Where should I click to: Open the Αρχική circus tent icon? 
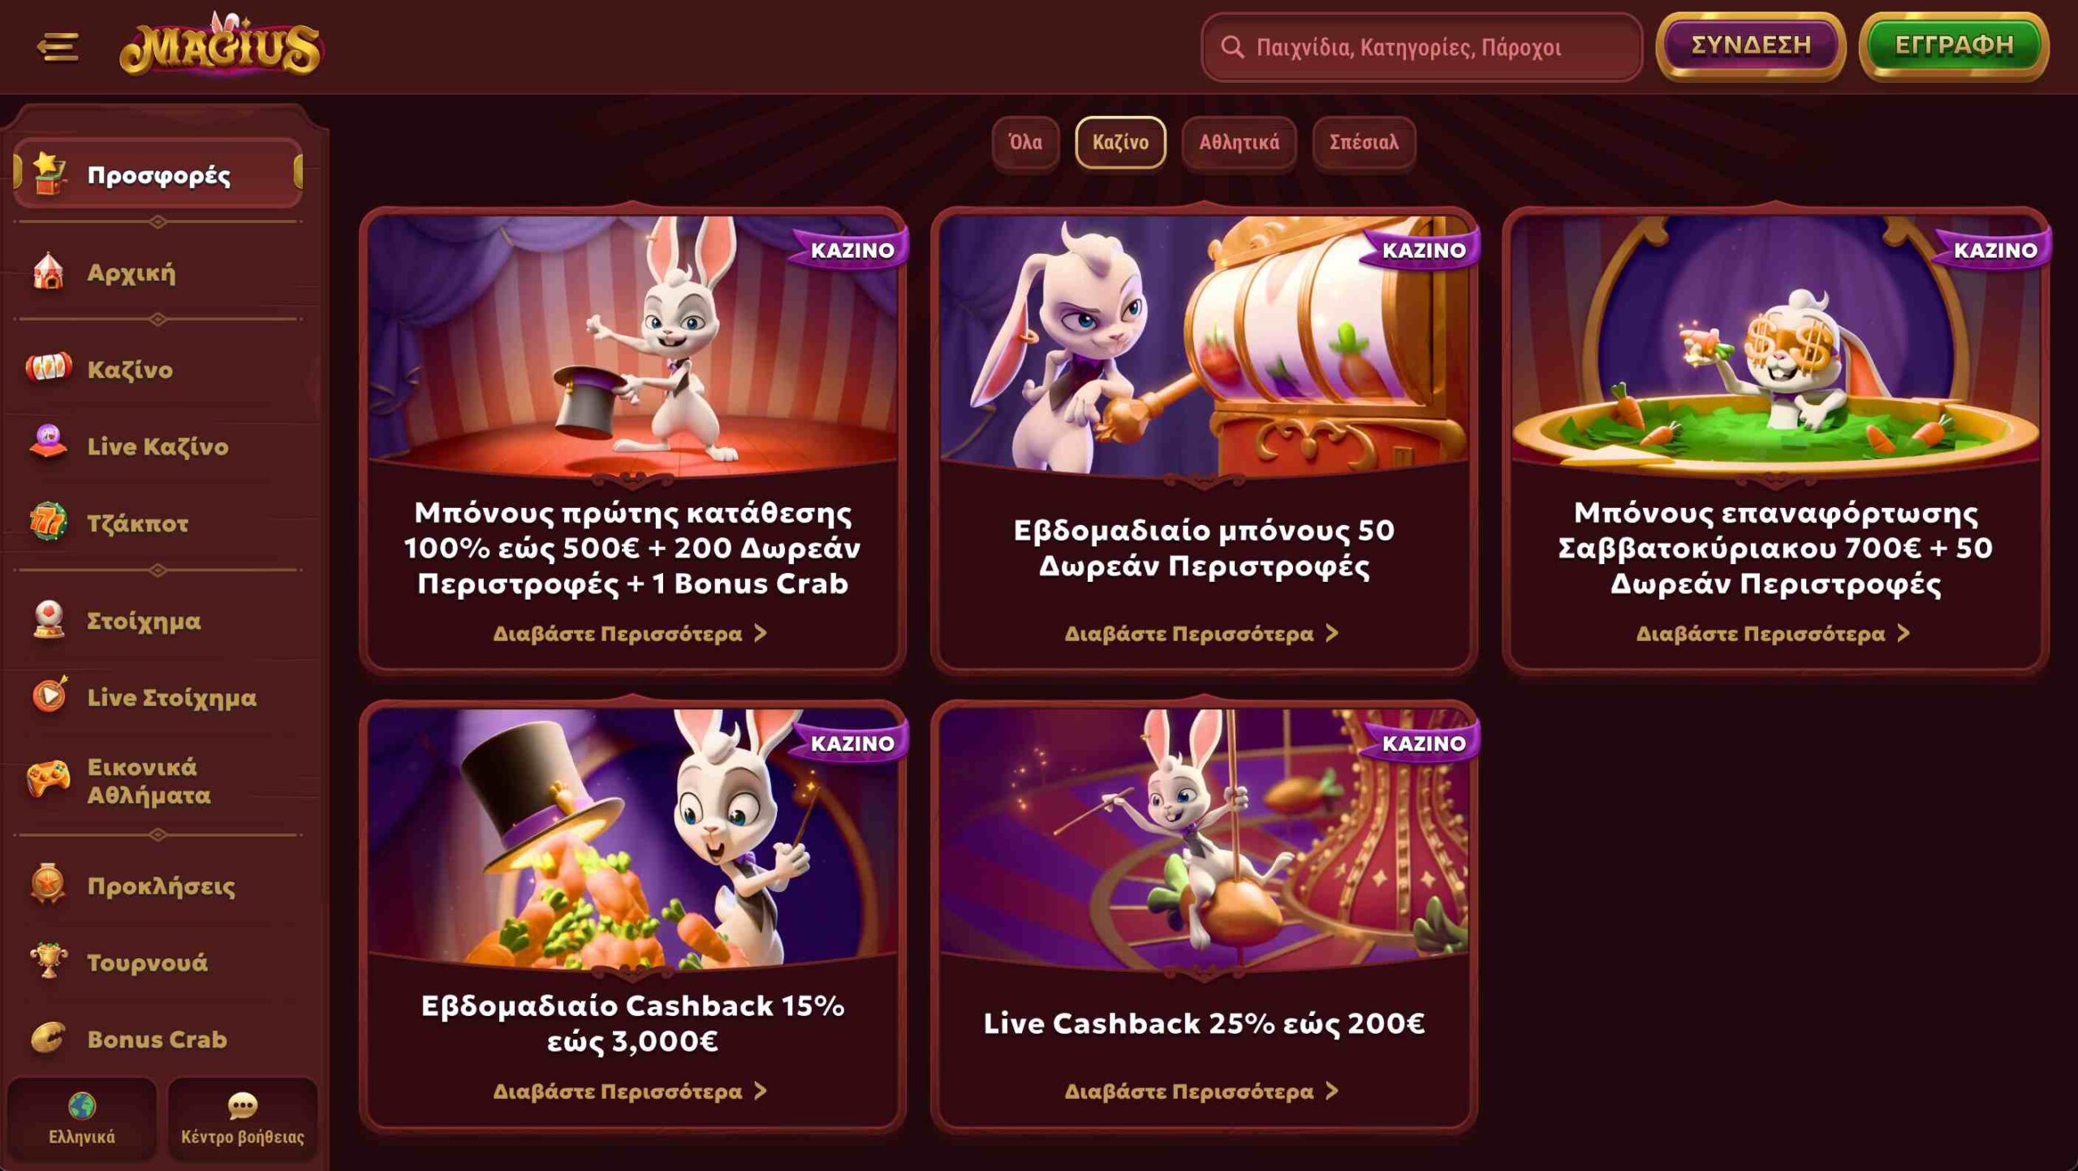(x=49, y=272)
